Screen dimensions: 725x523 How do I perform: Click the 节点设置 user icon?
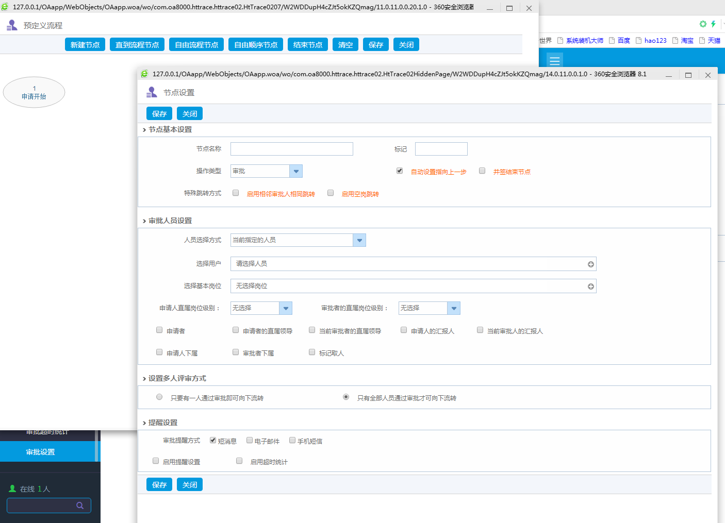152,92
